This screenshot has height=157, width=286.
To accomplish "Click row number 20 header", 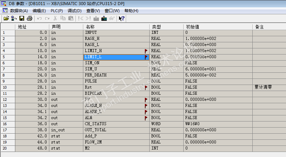I will (x=8, y=149).
